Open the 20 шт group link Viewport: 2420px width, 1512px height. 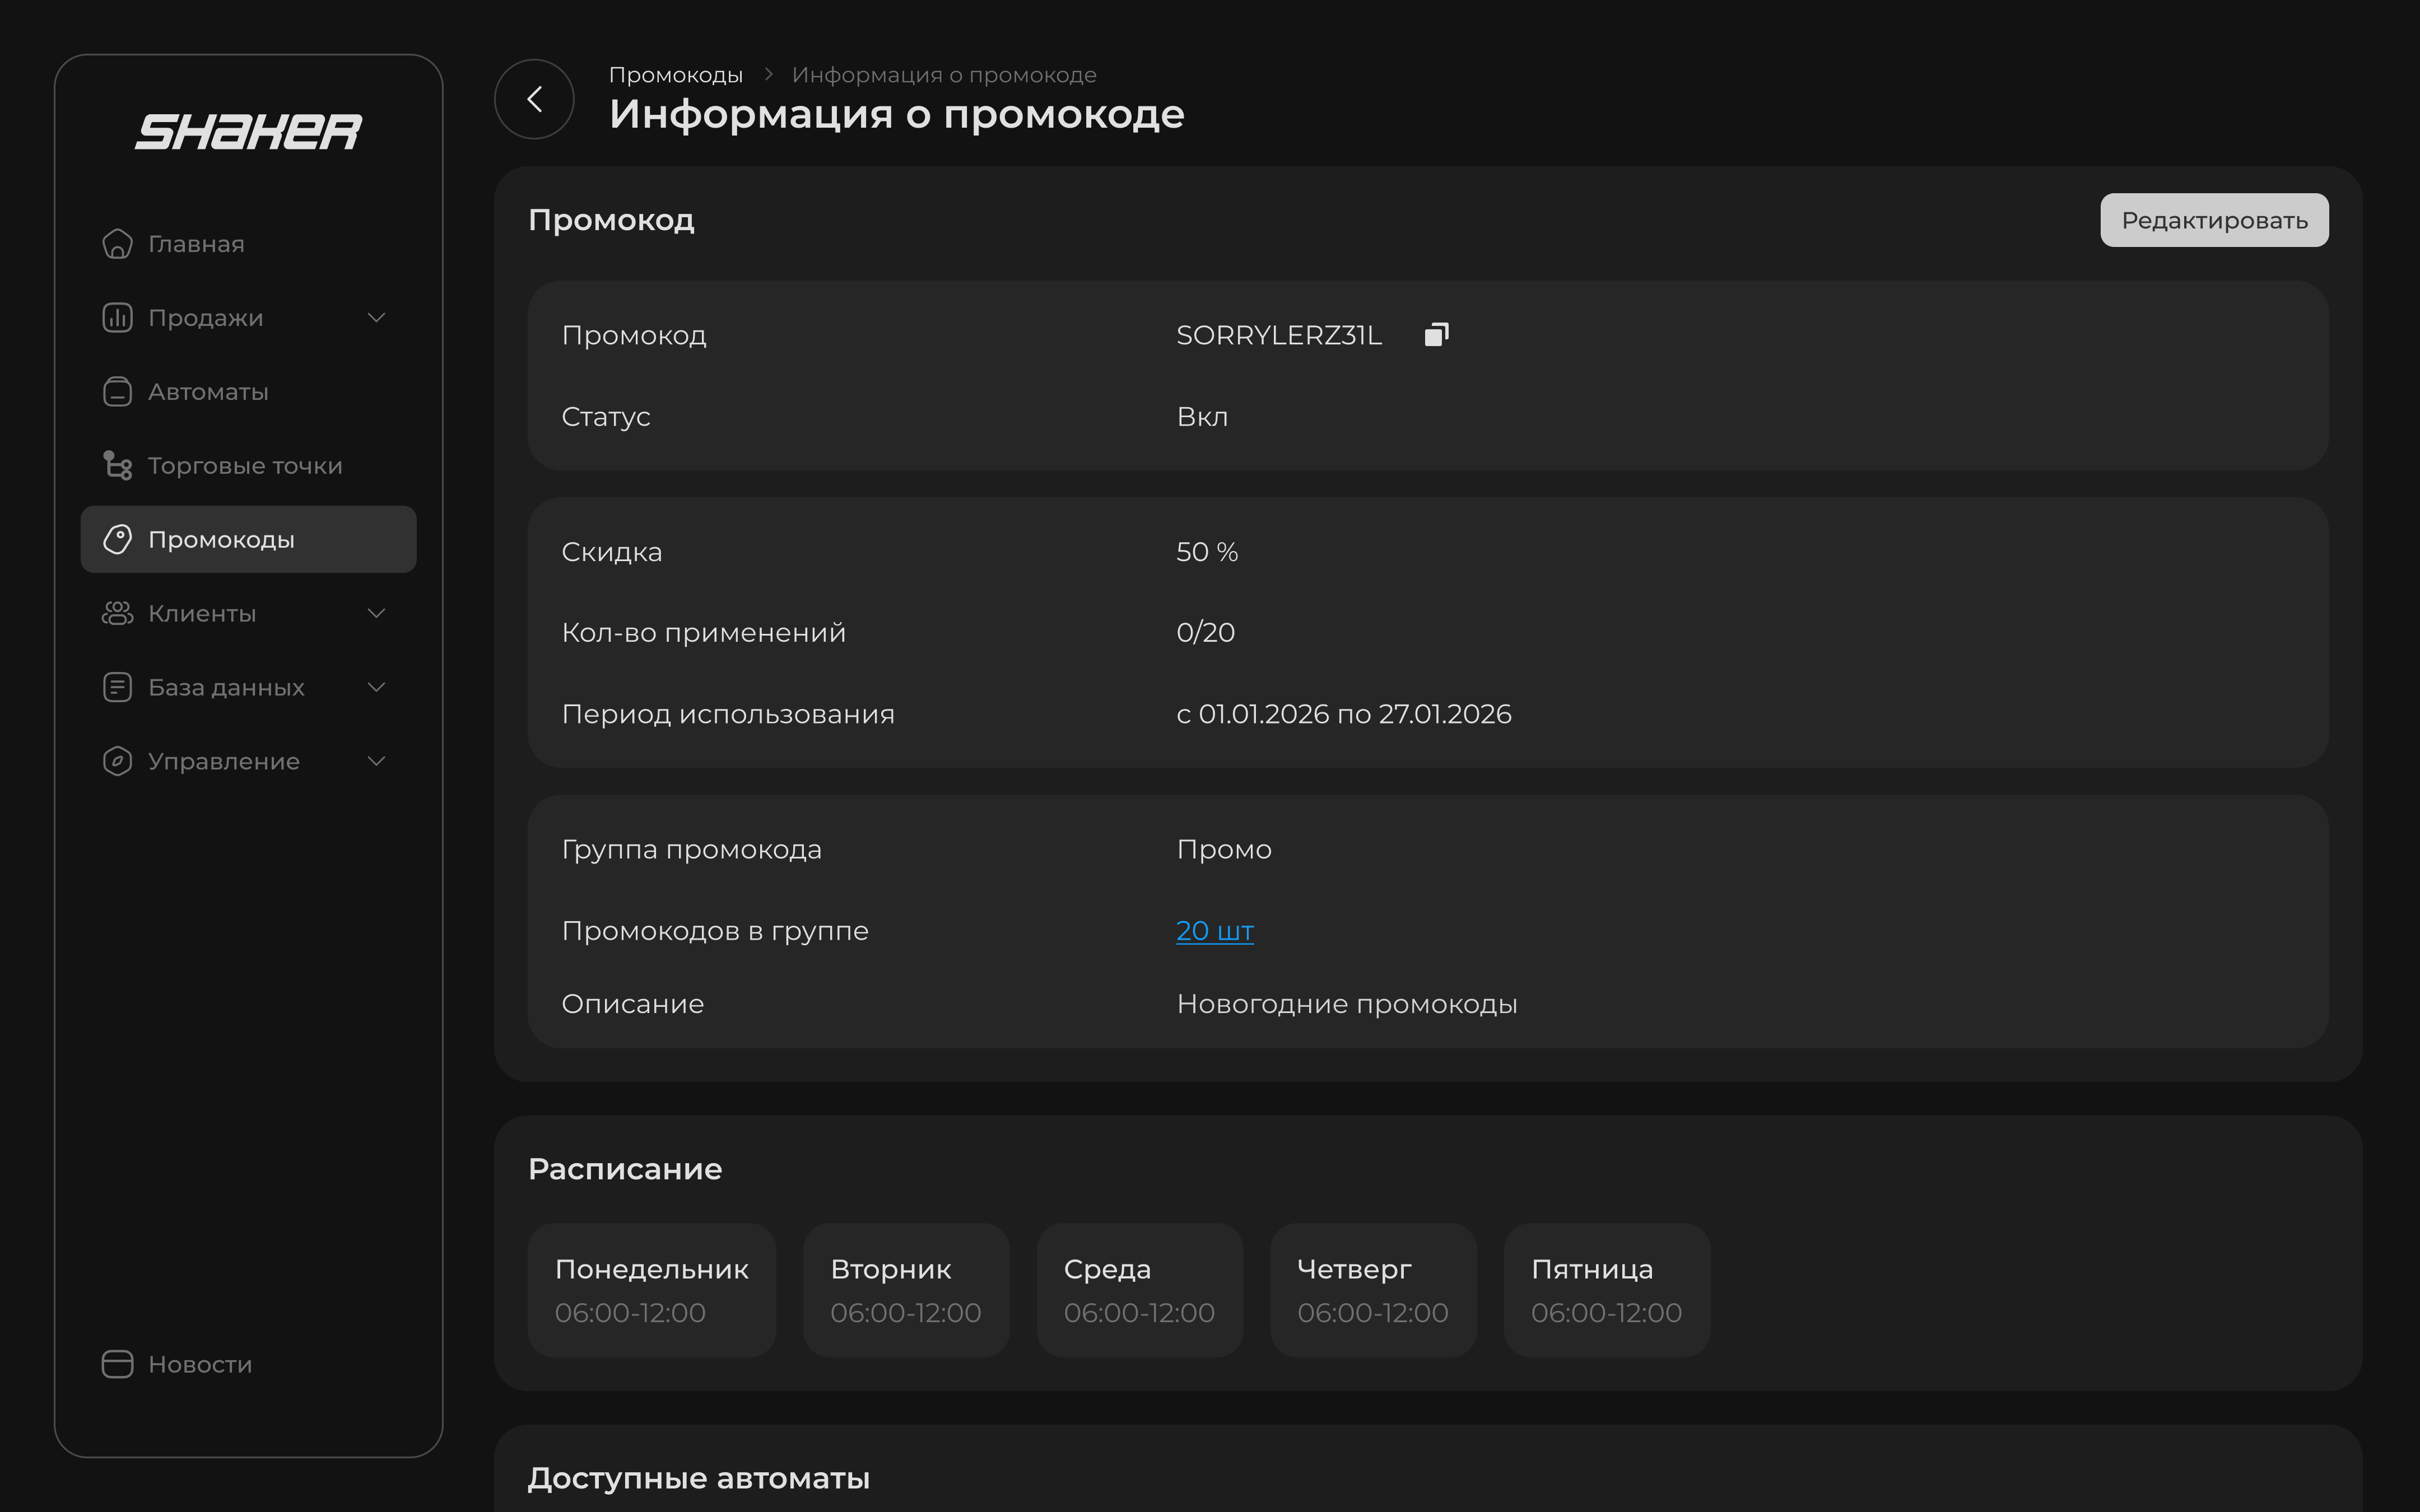pyautogui.click(x=1214, y=931)
